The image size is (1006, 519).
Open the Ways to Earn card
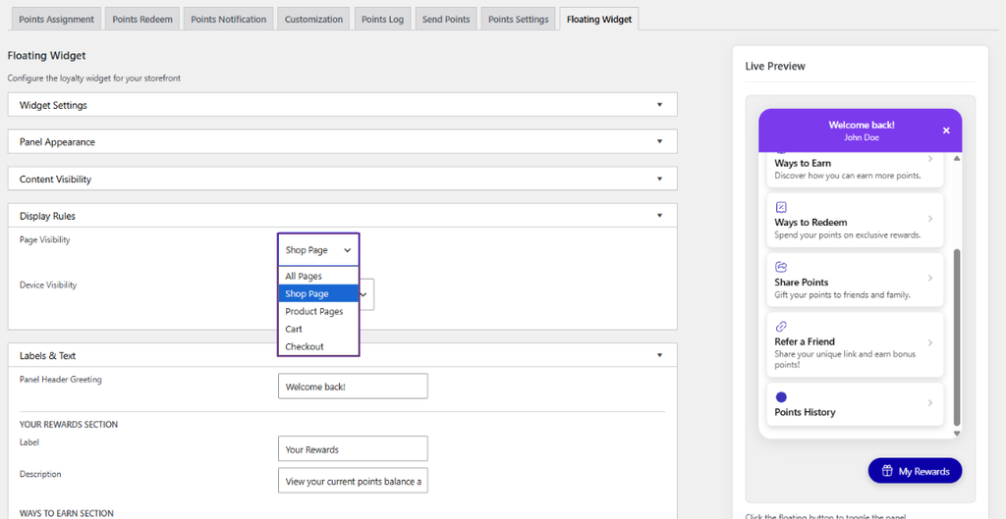coord(856,168)
